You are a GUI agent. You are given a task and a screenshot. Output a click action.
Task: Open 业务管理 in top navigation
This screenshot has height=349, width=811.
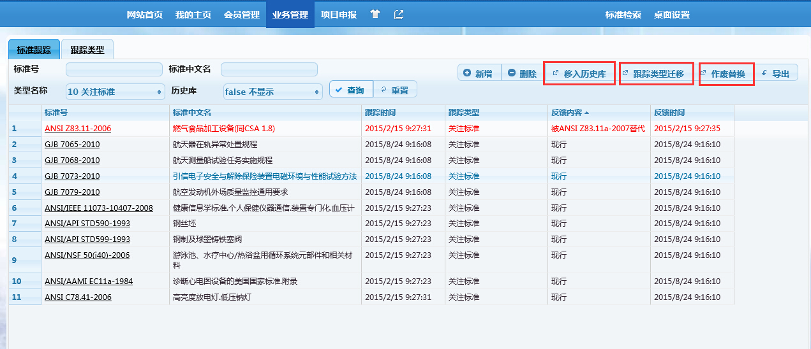click(290, 15)
